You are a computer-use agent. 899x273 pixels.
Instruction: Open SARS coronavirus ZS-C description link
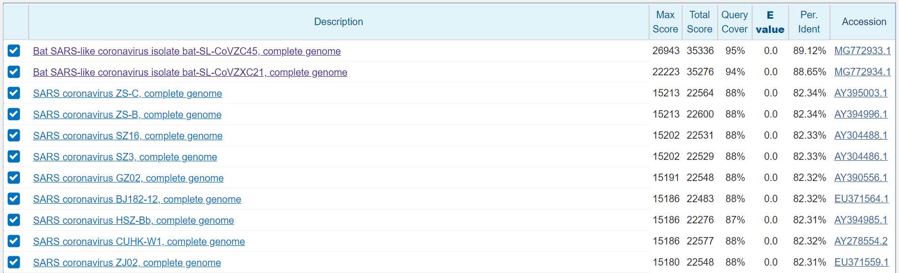click(x=128, y=93)
